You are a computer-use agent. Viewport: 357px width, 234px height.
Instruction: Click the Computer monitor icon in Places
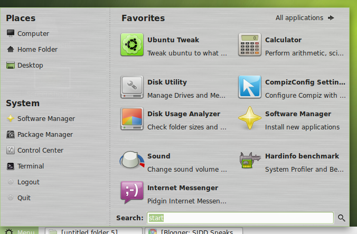pyautogui.click(x=11, y=33)
